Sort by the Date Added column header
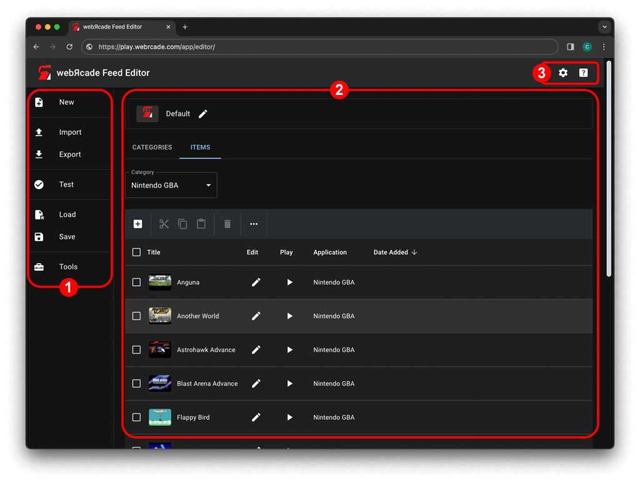Image resolution: width=640 pixels, height=483 pixels. [395, 252]
